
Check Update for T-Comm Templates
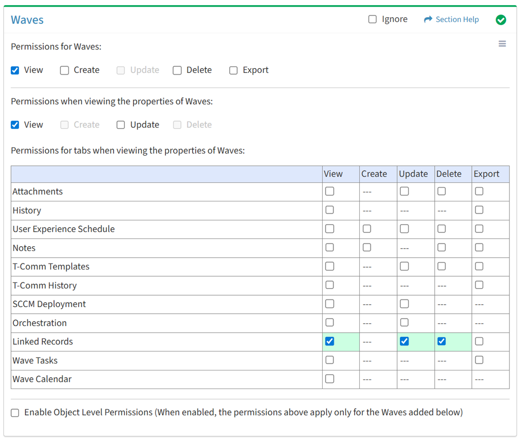tap(404, 266)
